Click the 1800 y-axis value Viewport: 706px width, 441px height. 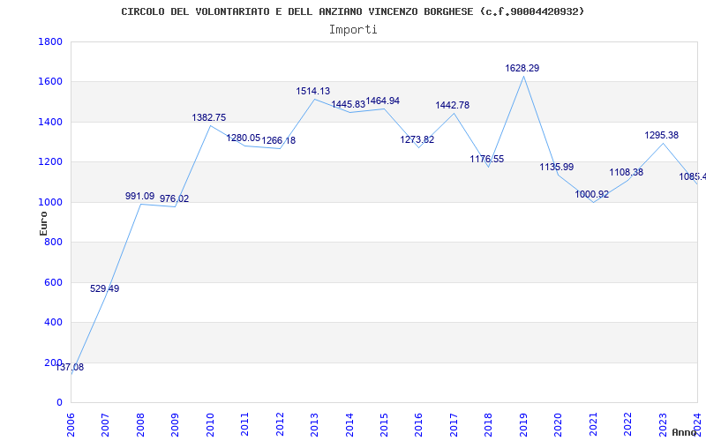coord(50,42)
